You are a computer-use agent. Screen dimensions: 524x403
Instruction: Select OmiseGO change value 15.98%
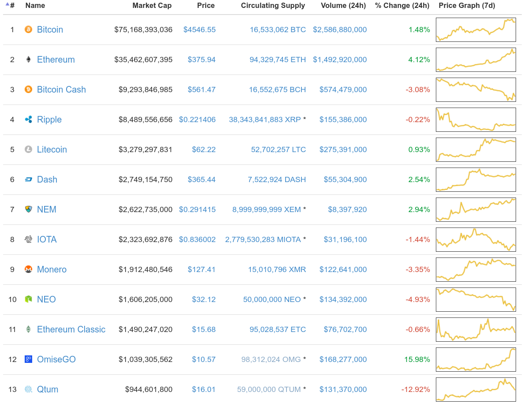click(417, 359)
